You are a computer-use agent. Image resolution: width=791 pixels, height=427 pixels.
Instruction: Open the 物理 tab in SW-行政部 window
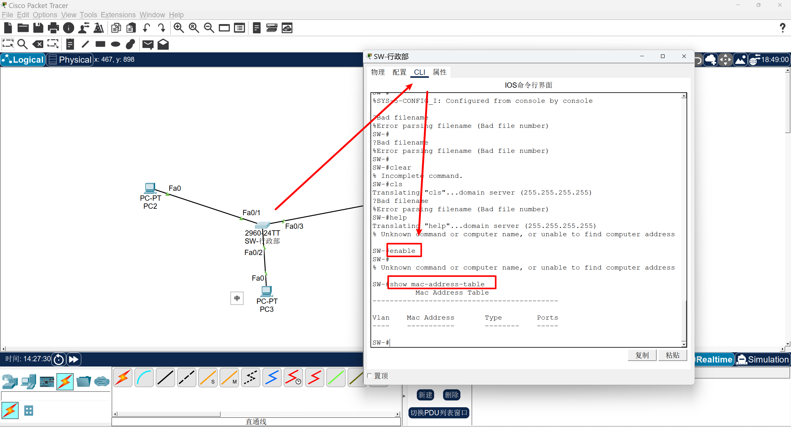point(378,72)
